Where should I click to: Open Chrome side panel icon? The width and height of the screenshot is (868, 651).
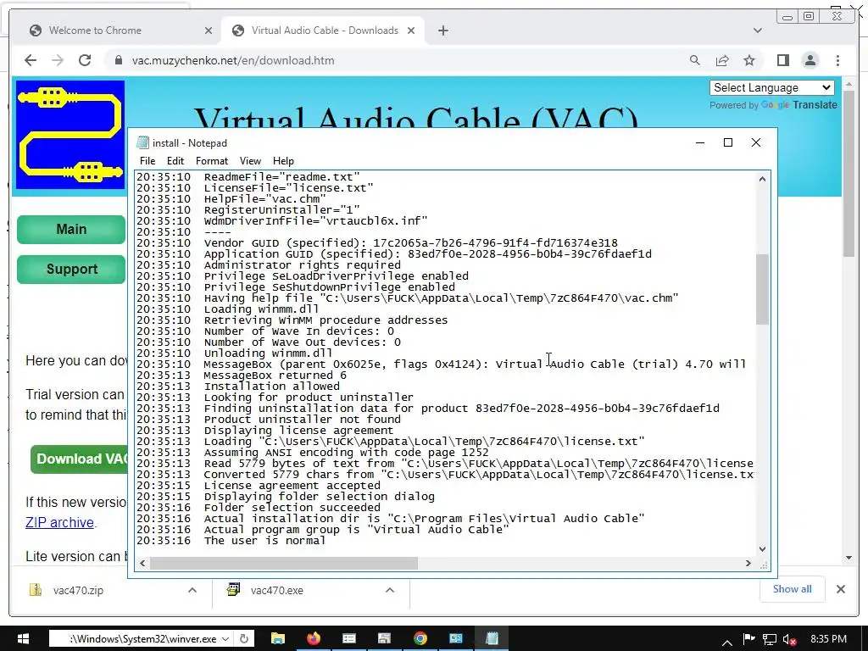[x=782, y=60]
